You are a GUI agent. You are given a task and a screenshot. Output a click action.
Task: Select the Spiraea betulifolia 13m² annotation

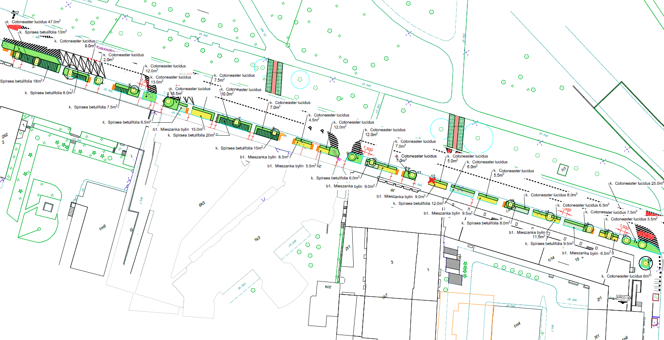(x=43, y=32)
